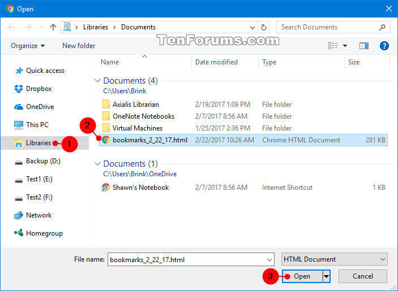This screenshot has height=291, width=398.
Task: Collapse the Documents (1) OneDrive group
Action: tap(97, 164)
